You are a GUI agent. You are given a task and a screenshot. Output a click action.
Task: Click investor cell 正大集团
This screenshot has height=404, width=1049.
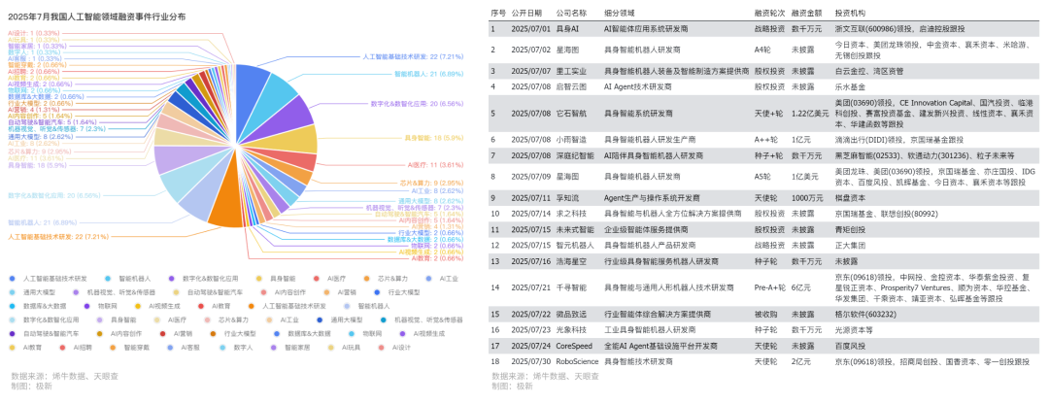point(850,246)
